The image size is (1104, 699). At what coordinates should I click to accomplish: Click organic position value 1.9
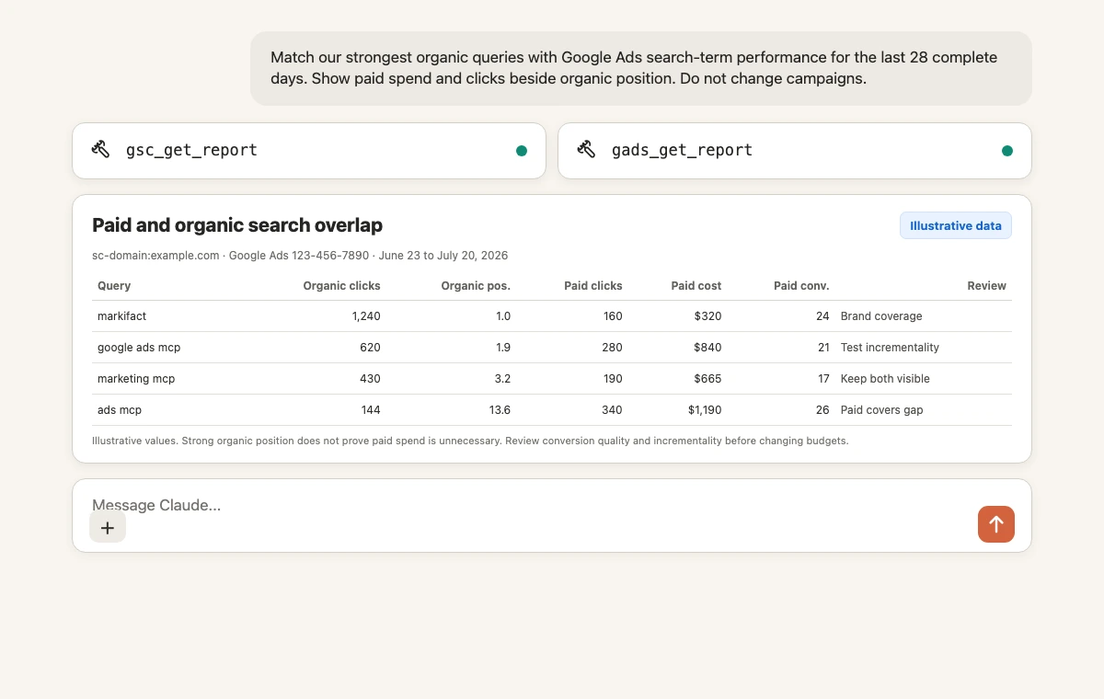click(x=503, y=348)
